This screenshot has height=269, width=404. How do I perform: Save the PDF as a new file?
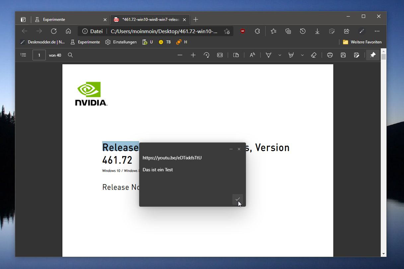[x=357, y=55]
